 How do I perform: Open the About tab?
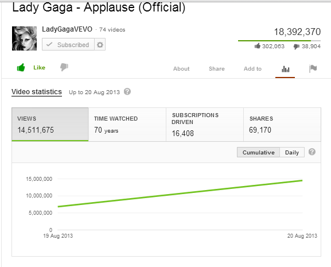181,69
